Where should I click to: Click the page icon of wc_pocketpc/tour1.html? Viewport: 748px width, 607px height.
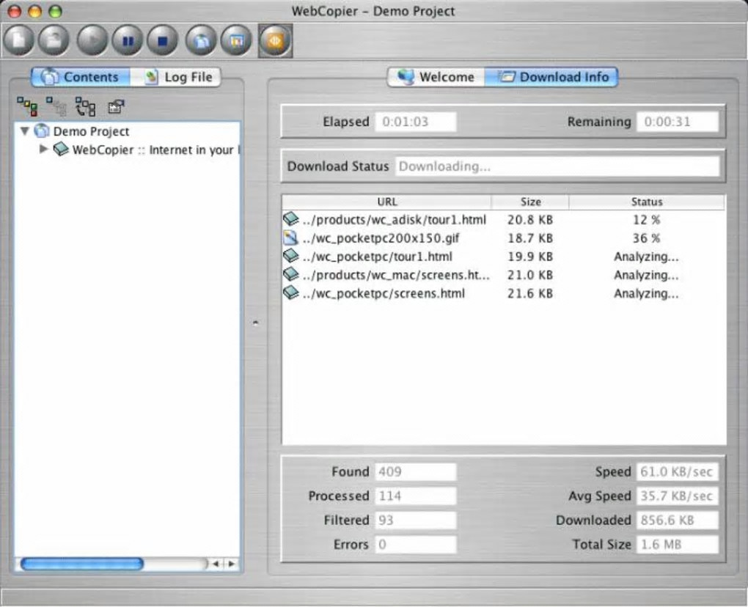click(x=290, y=256)
